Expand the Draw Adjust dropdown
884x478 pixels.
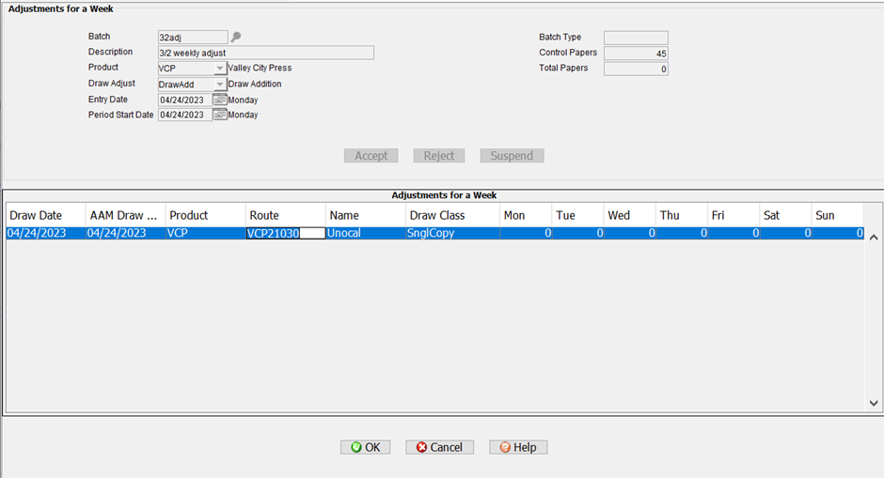219,85
